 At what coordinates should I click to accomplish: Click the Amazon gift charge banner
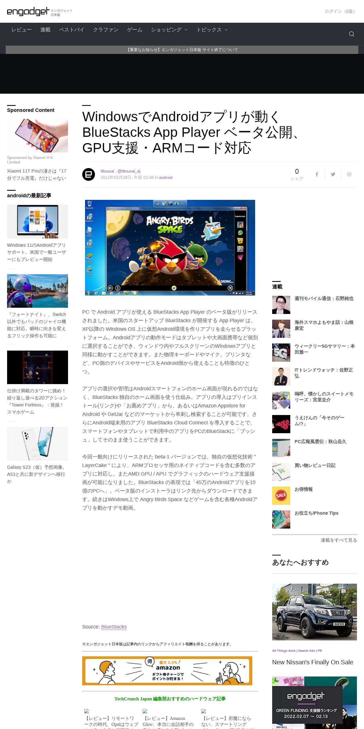point(167,671)
